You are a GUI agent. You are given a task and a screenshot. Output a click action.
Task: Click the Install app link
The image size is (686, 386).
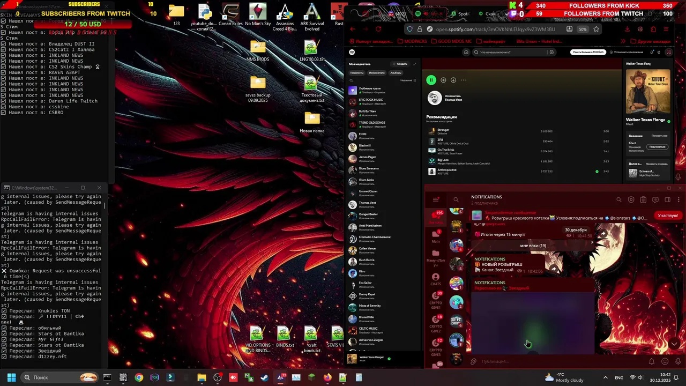(626, 52)
